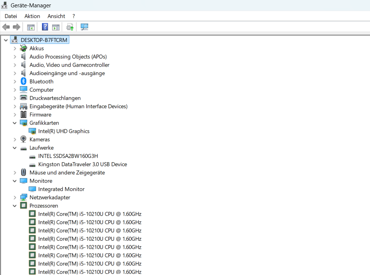The image size is (370, 275).
Task: Open the Aktion menu
Action: point(32,16)
